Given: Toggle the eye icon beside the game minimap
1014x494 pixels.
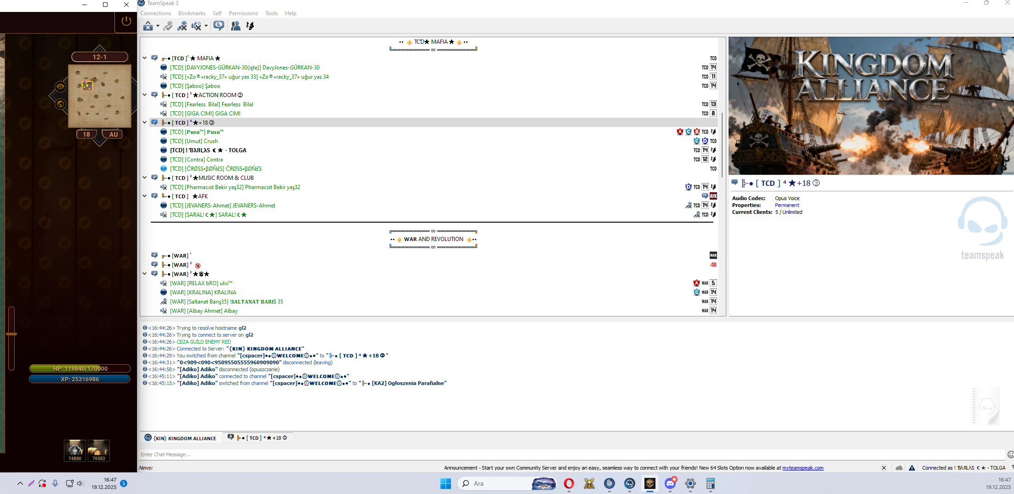Looking at the screenshot, I should pyautogui.click(x=60, y=86).
